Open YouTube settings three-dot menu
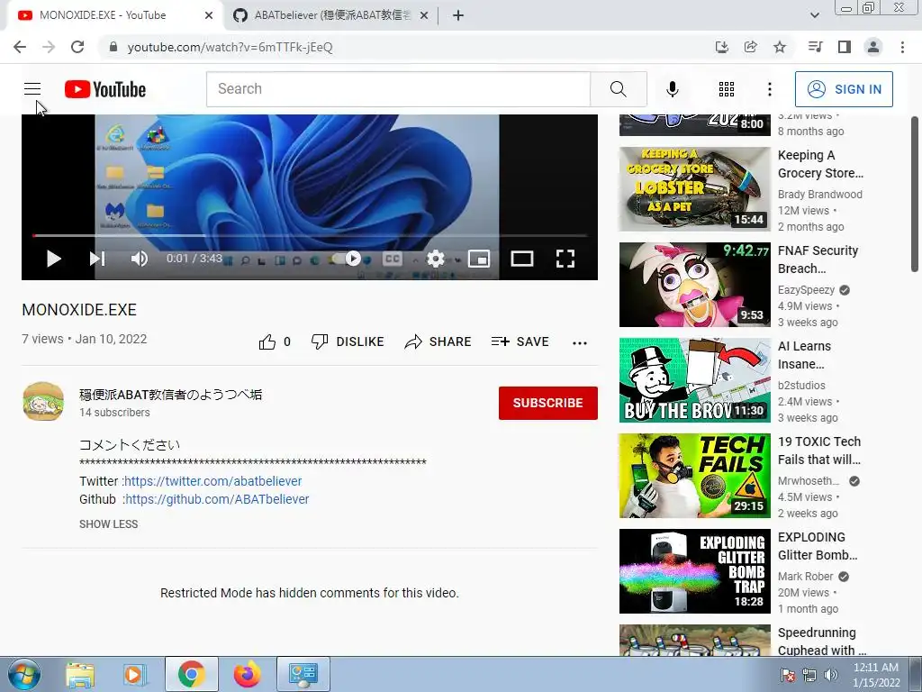 point(769,89)
